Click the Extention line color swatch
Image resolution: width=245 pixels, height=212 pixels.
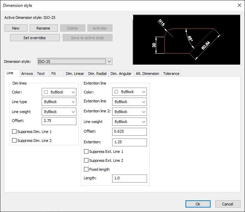(x=116, y=92)
